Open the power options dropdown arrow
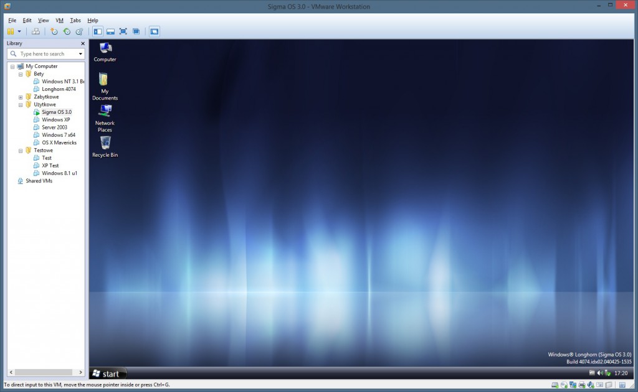This screenshot has height=392, width=638. 19,31
